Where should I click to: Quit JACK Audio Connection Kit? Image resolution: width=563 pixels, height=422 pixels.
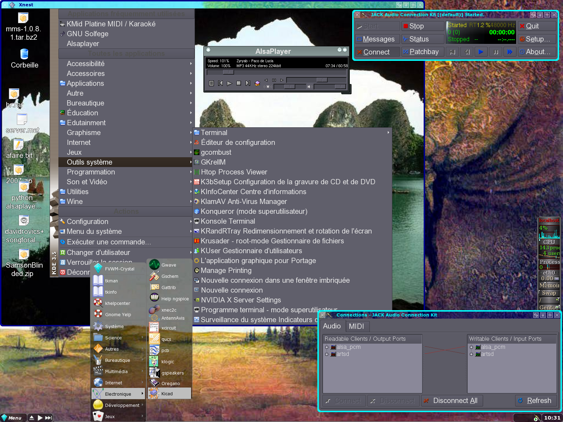point(537,26)
